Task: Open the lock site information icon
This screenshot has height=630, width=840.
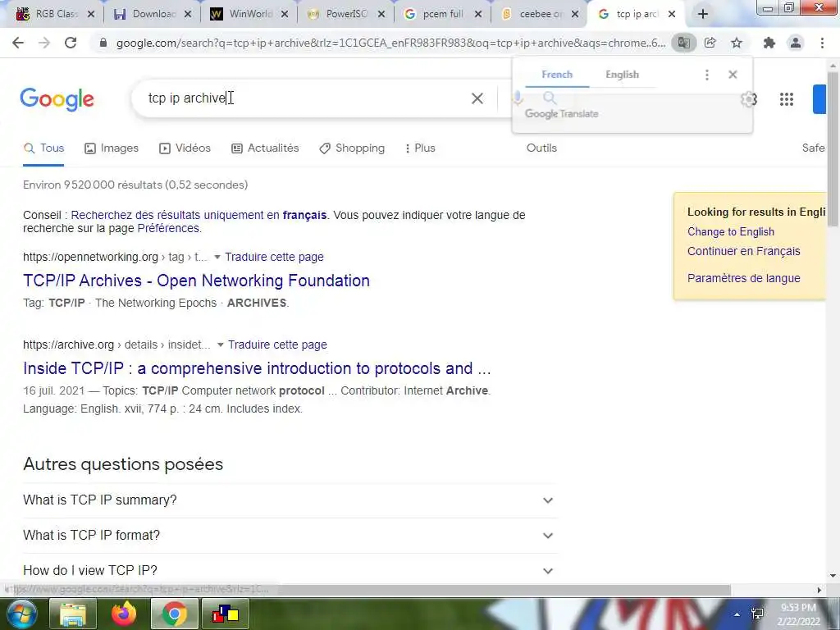Action: click(x=103, y=43)
